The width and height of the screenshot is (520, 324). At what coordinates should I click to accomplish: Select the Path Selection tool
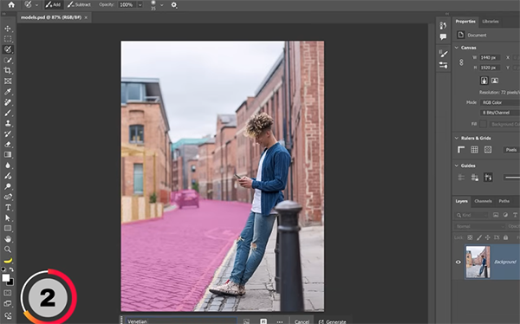(x=8, y=218)
